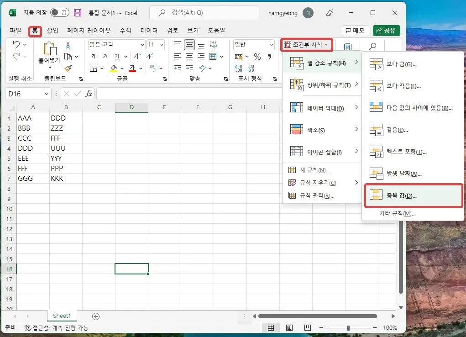Toggle bold formatting on selection
The image size is (466, 337).
pyautogui.click(x=94, y=56)
